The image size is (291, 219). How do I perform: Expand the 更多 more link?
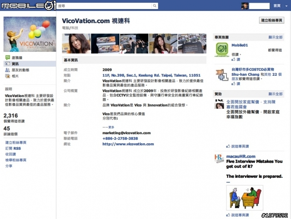[x=111, y=127]
